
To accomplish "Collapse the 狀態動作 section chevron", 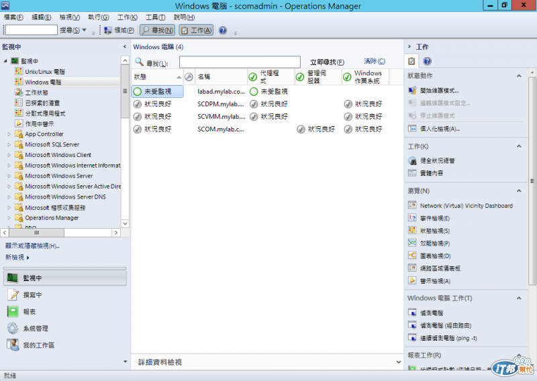I will point(519,76).
